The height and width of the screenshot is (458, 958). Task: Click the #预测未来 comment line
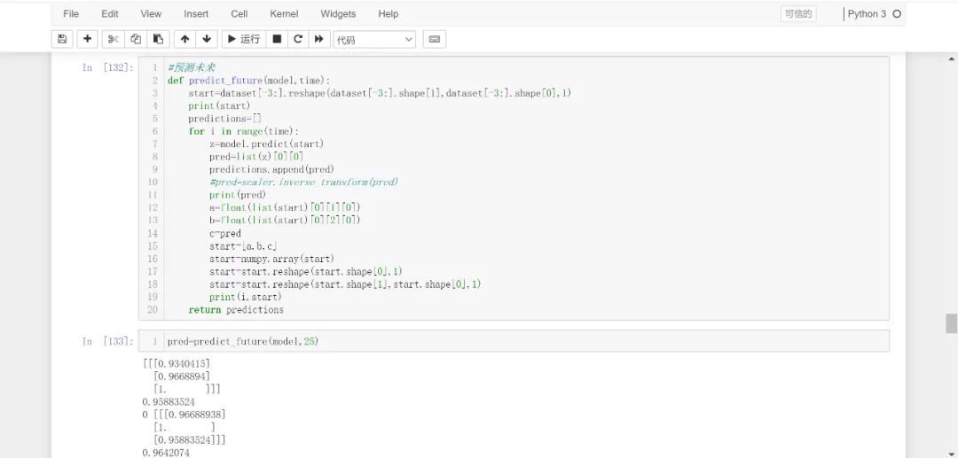click(x=192, y=67)
